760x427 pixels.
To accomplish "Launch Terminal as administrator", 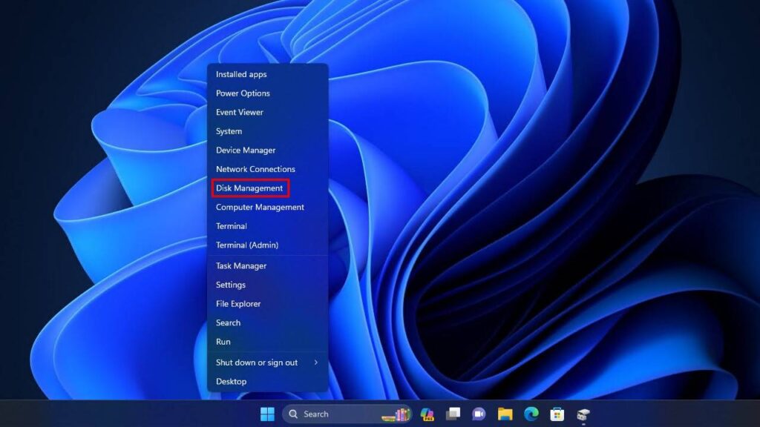I will point(247,245).
